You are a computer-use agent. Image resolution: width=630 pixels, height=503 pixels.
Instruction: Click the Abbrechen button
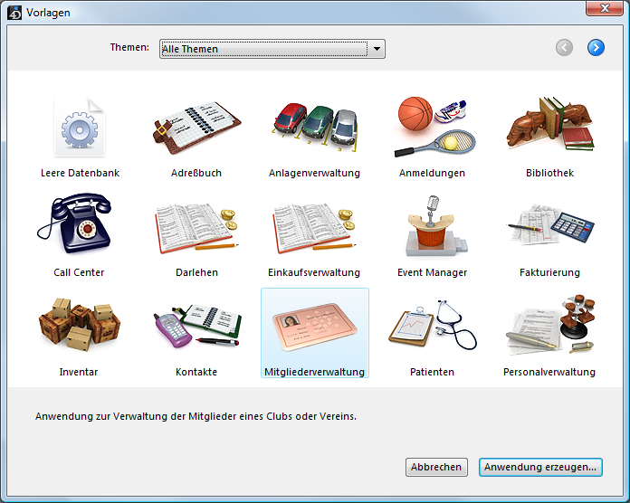coord(436,468)
